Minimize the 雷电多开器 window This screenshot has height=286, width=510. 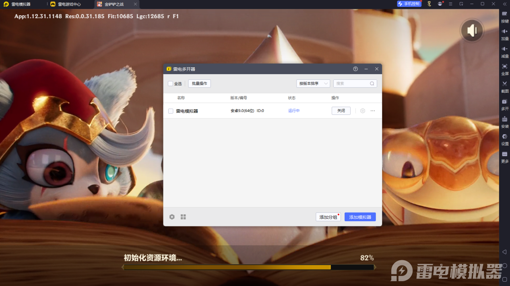pos(366,69)
